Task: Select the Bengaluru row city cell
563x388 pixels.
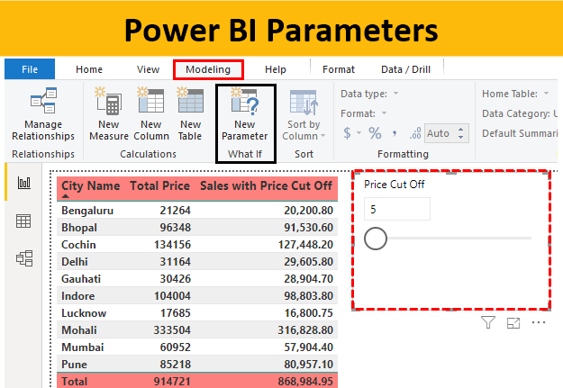Action: click(87, 211)
